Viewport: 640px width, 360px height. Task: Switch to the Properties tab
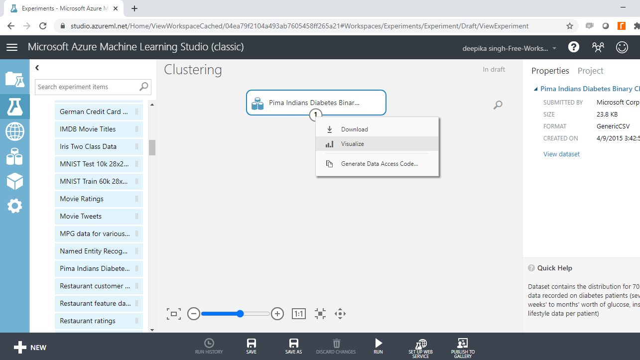tap(550, 71)
